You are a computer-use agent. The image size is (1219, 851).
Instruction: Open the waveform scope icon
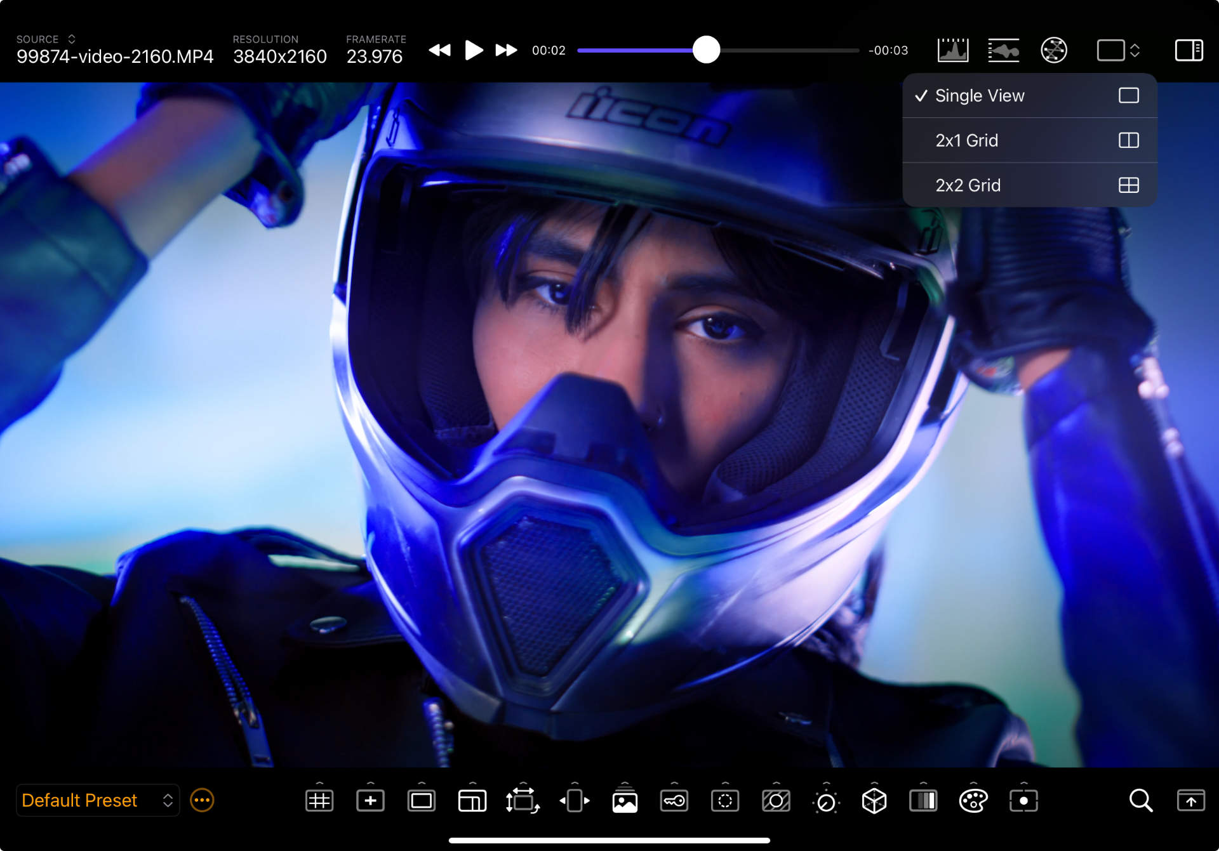(x=1003, y=50)
